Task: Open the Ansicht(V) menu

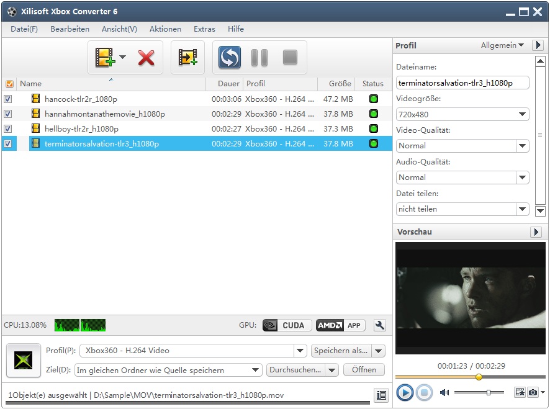Action: point(119,29)
